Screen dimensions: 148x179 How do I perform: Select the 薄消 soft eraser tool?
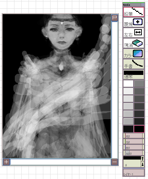coord(134,43)
